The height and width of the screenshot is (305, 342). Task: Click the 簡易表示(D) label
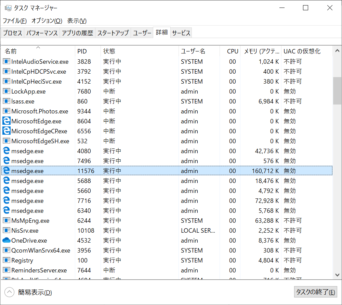click(x=35, y=292)
